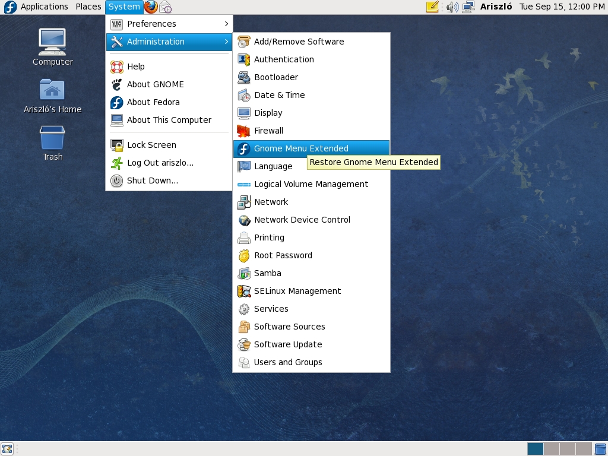Screen dimensions: 608x456
Task: Select the Computer desktop icon
Action: [x=52, y=47]
